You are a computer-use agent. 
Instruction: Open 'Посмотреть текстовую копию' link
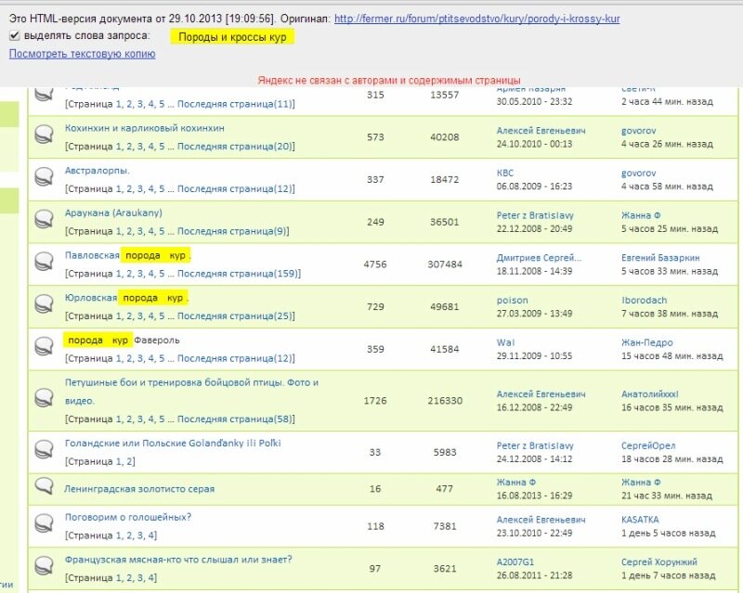click(x=82, y=54)
